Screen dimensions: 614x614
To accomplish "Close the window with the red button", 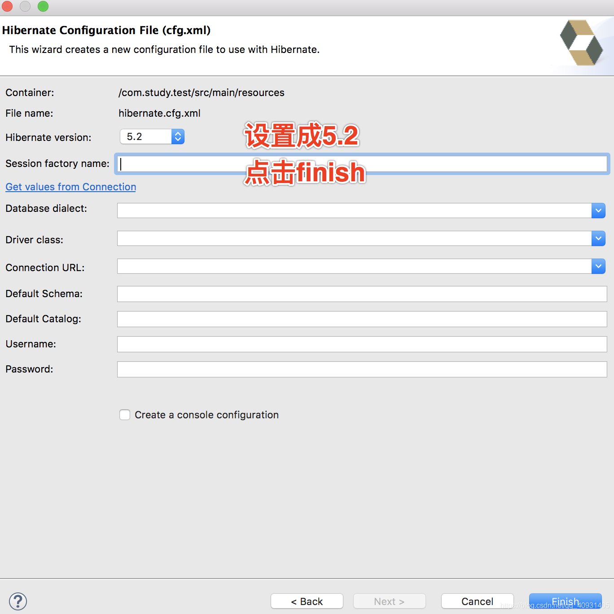I will pyautogui.click(x=7, y=6).
